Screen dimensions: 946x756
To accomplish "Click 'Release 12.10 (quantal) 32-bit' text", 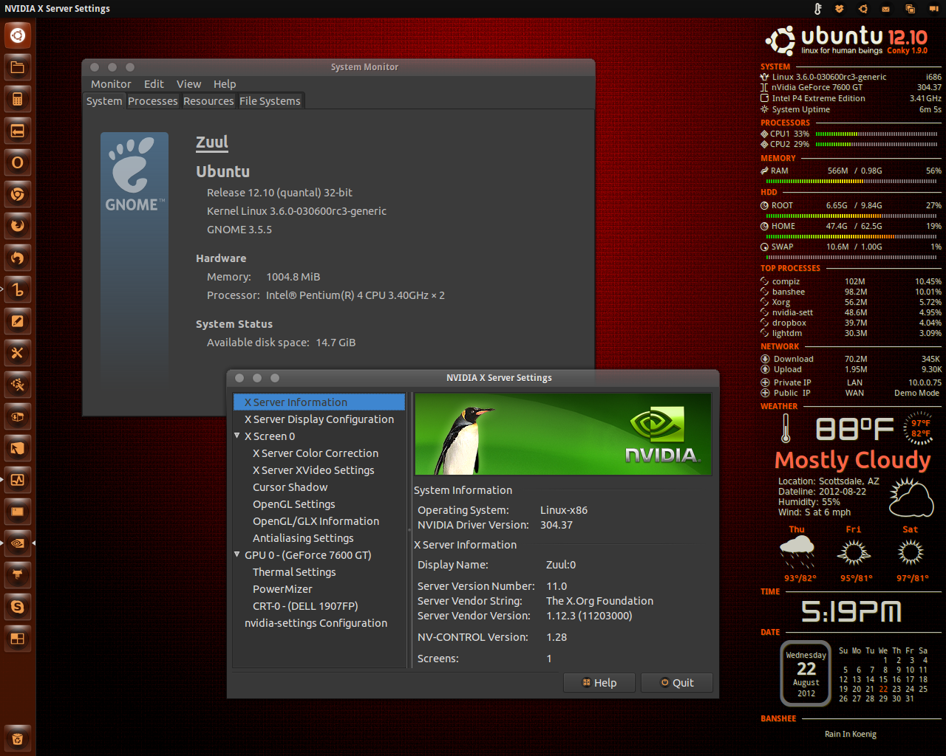I will click(x=279, y=193).
